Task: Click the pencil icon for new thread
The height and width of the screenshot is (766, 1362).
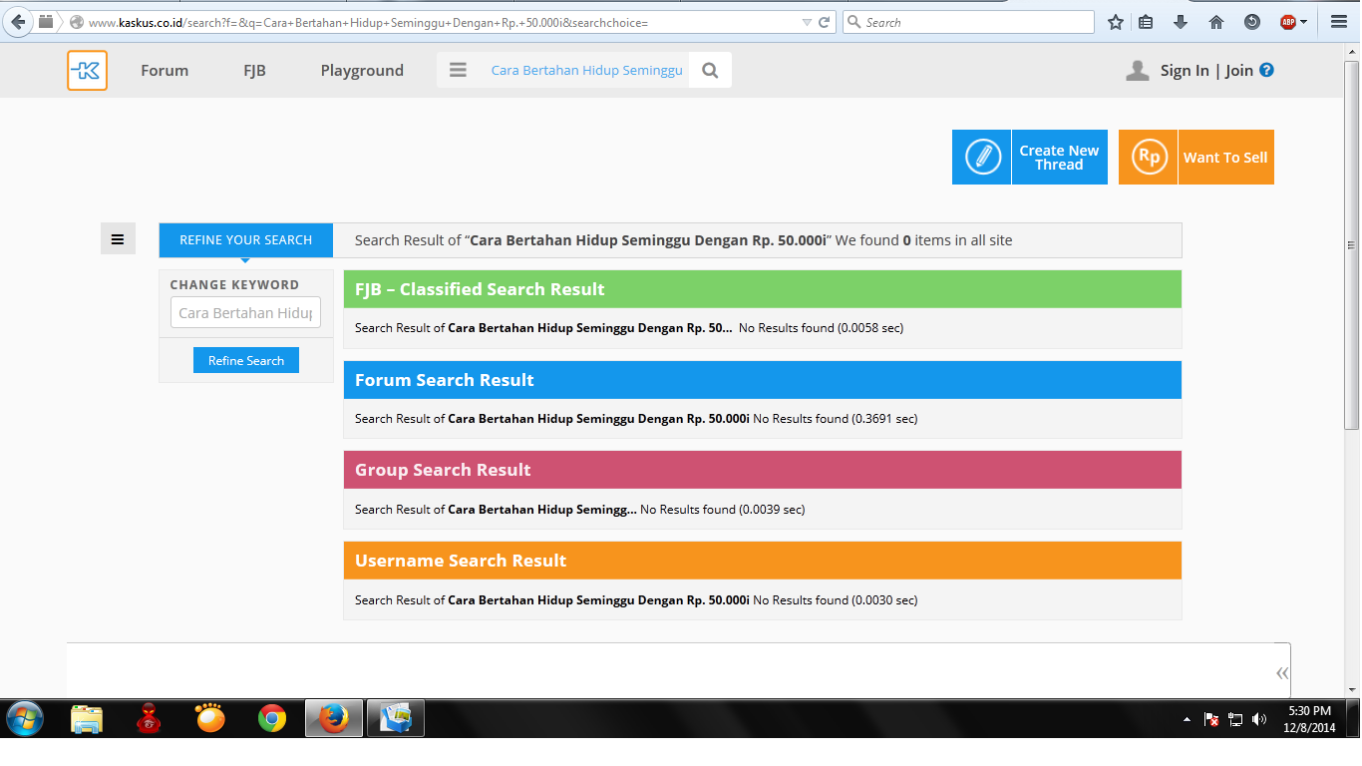Action: point(982,157)
